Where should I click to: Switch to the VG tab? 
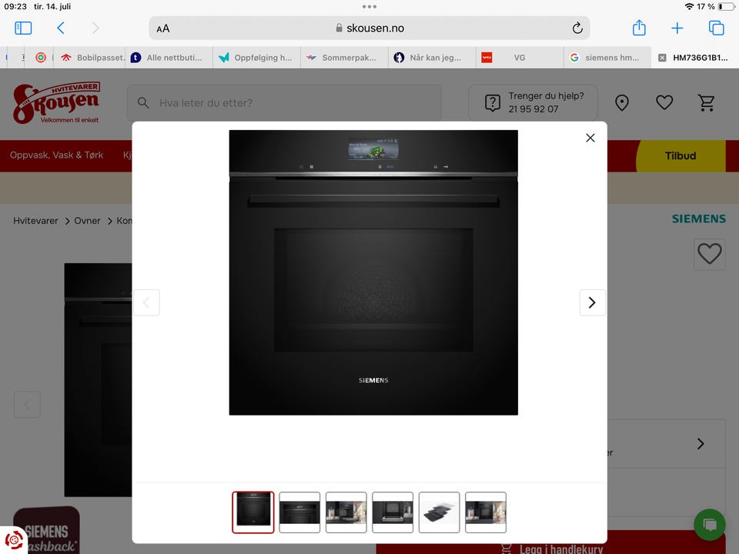click(x=520, y=58)
